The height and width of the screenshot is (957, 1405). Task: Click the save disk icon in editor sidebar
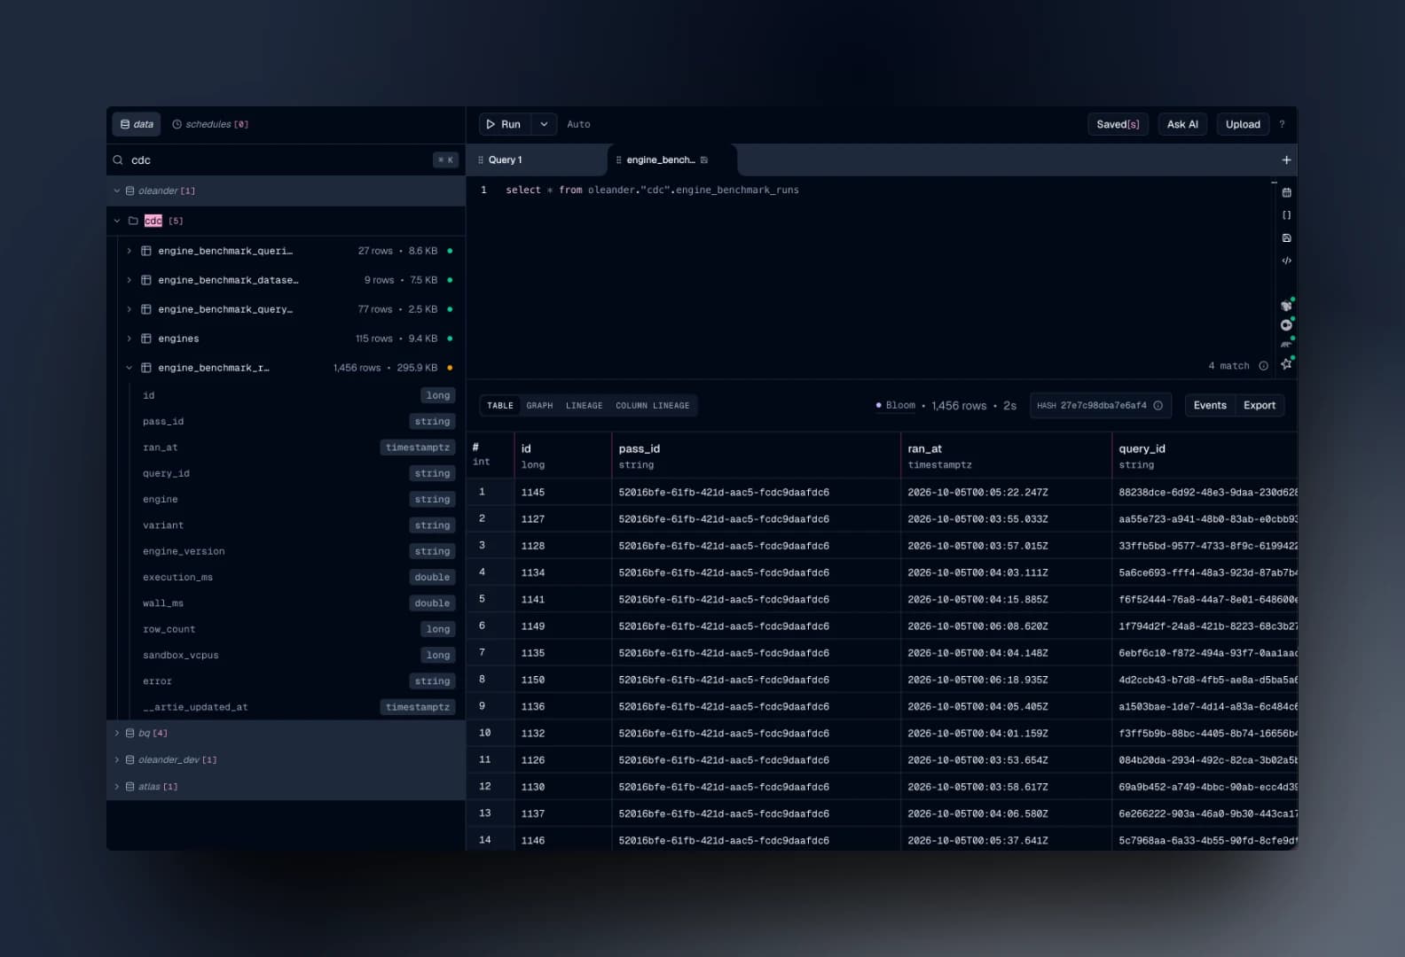[1286, 238]
